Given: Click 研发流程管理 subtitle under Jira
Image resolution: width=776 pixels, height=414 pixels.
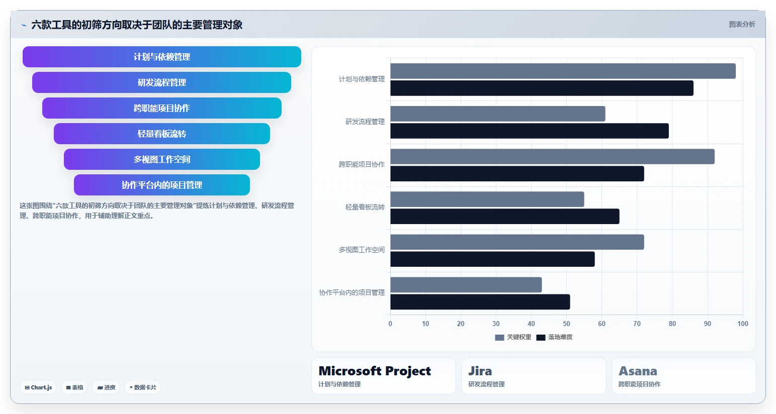Looking at the screenshot, I should pos(486,384).
